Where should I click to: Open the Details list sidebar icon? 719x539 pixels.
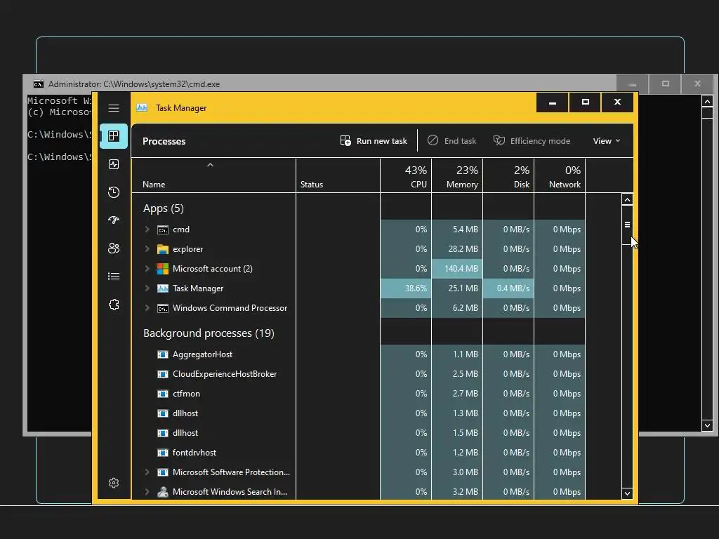pyautogui.click(x=114, y=276)
